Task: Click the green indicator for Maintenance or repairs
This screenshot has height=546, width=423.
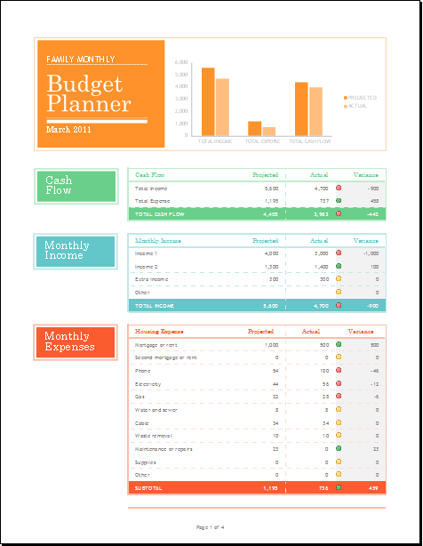Action: click(339, 448)
